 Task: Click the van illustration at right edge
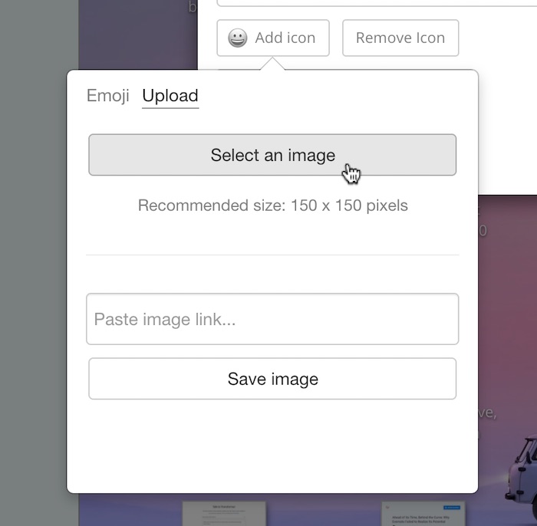click(x=522, y=466)
